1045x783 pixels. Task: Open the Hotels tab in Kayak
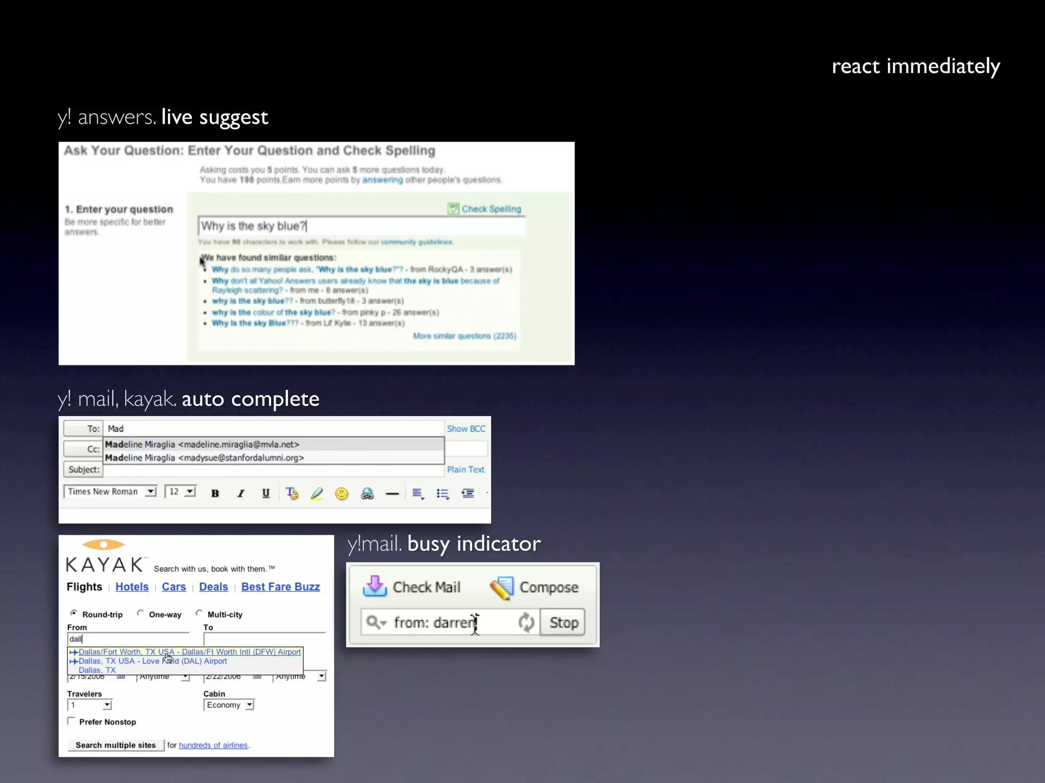point(132,587)
